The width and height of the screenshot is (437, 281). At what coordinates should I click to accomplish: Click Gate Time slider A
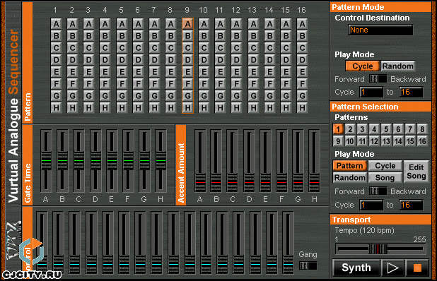pyautogui.click(x=46, y=160)
